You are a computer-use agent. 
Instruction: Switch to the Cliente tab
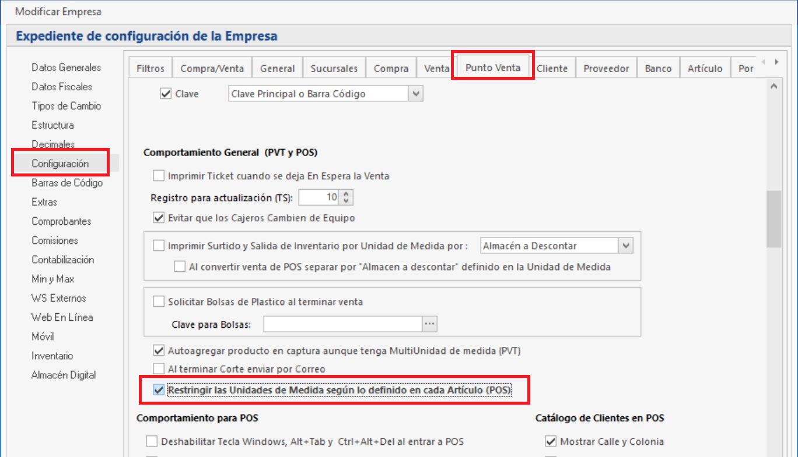pos(552,68)
